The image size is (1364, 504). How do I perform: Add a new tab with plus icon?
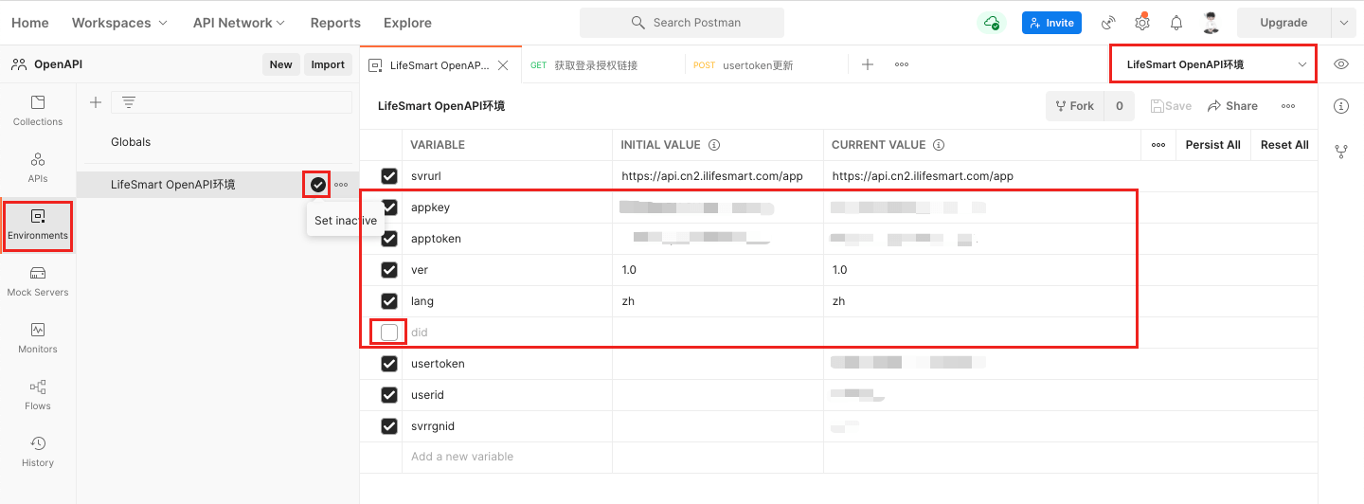click(868, 64)
